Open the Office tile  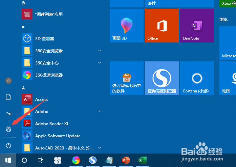pos(162,26)
